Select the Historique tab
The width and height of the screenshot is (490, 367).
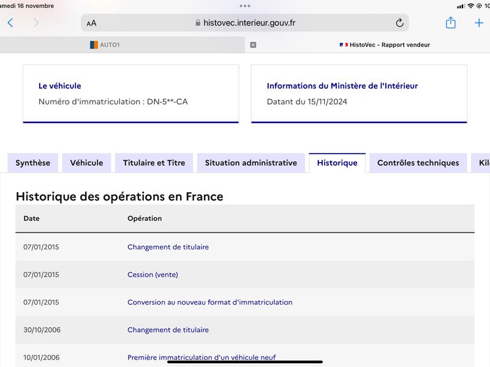(x=337, y=163)
